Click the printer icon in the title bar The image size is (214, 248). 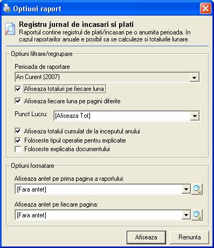[7, 8]
